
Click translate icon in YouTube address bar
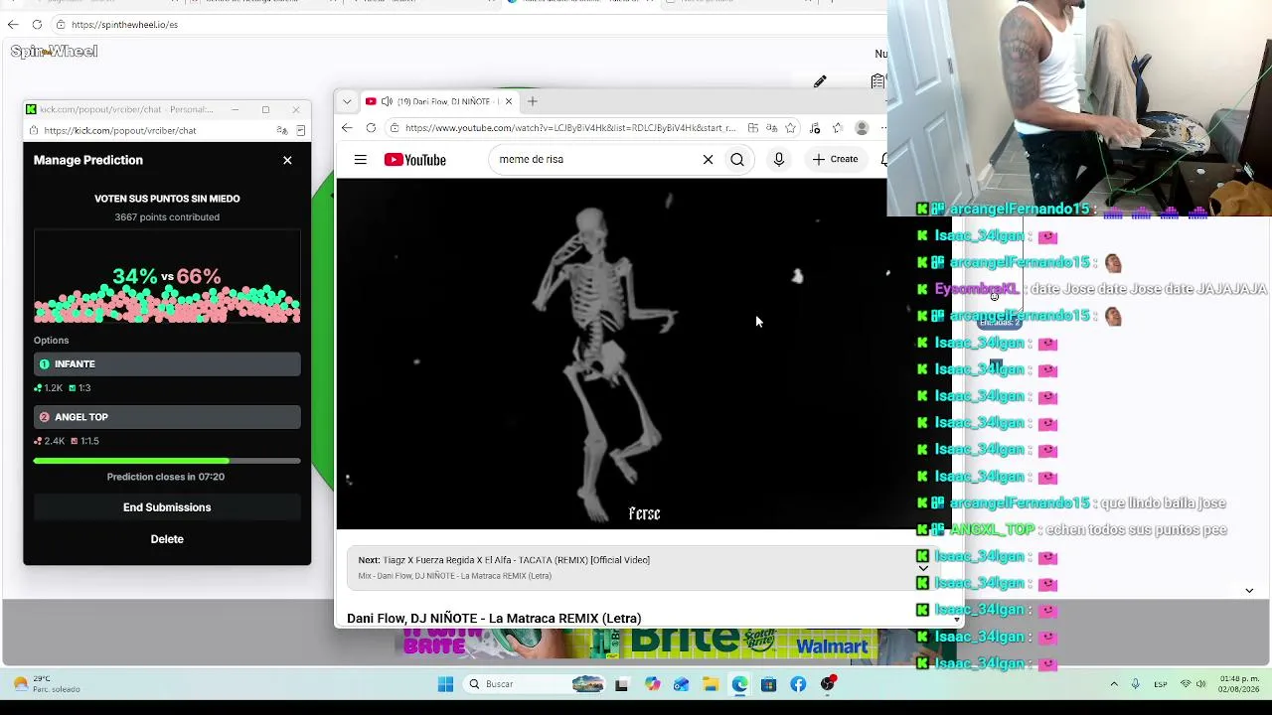coord(771,128)
